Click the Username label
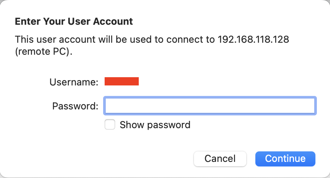This screenshot has height=178, width=330. [x=74, y=82]
